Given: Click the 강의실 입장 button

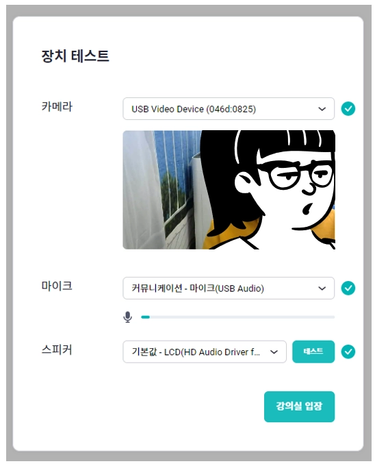Looking at the screenshot, I should 299,406.
